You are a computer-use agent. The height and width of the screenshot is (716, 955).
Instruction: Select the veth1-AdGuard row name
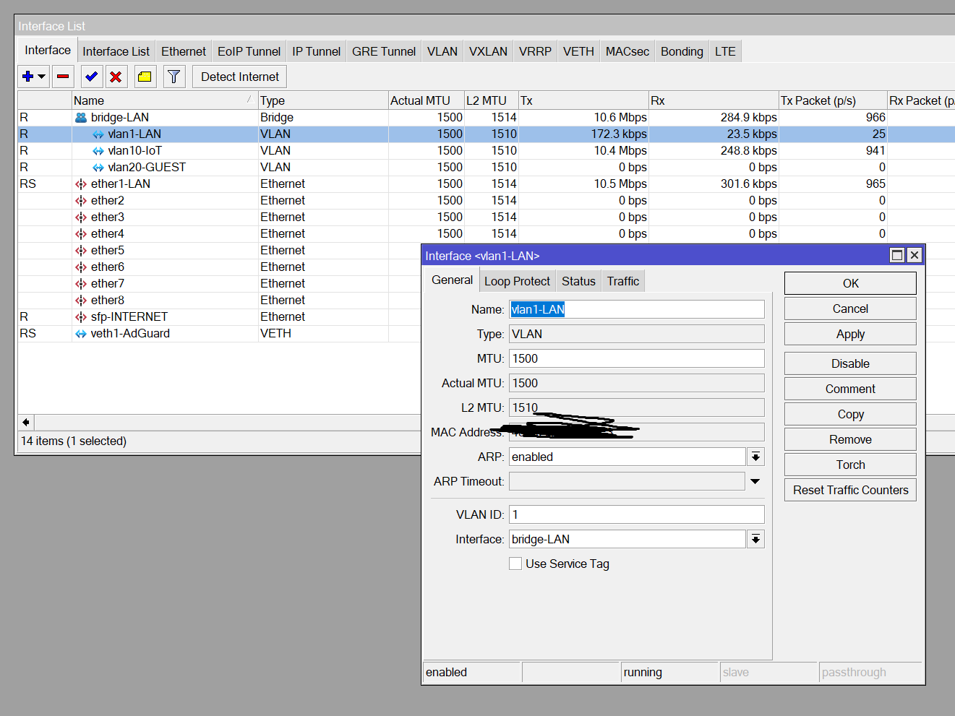coord(130,334)
